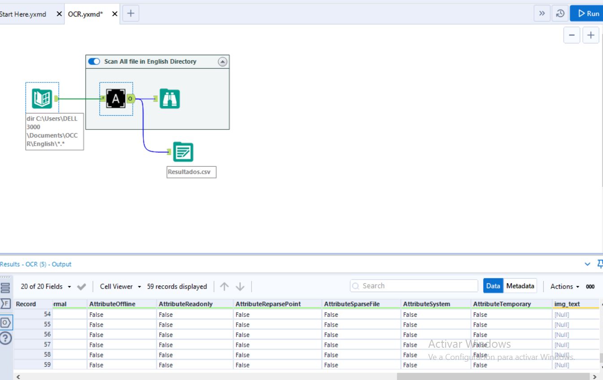Click inside the Results search box
Image resolution: width=603 pixels, height=380 pixels.
tap(412, 285)
